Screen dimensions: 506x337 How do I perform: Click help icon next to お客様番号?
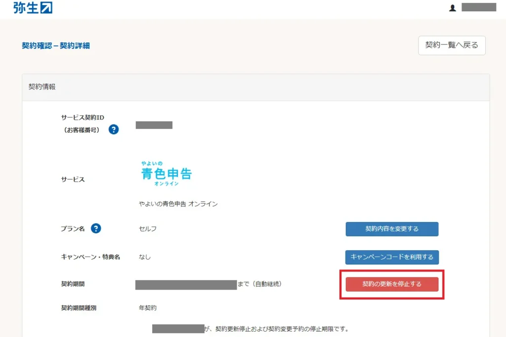tap(114, 129)
